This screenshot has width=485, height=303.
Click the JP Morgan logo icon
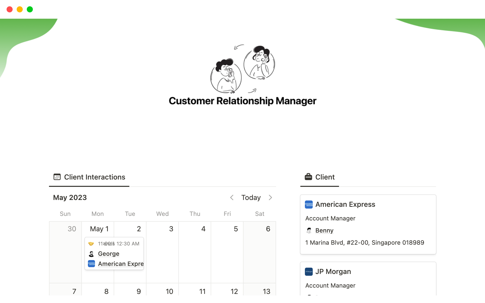pos(309,272)
